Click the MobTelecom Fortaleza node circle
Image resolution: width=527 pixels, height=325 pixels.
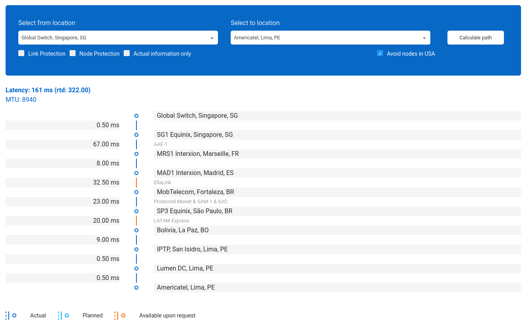click(136, 192)
